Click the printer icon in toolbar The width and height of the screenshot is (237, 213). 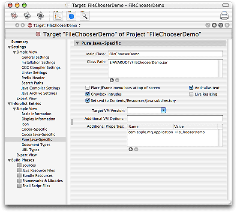(x=224, y=15)
